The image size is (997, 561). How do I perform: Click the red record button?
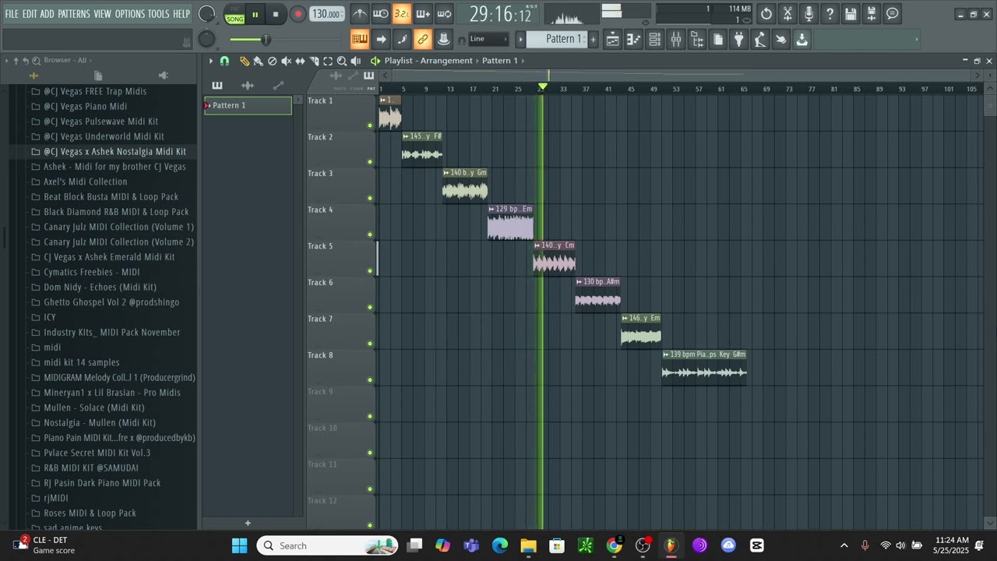click(x=298, y=14)
